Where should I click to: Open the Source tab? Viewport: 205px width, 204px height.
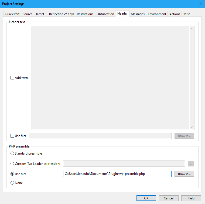coord(28,14)
